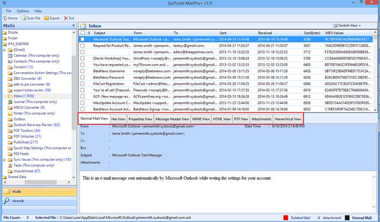Click message body scroll down arrow

[x=374, y=207]
